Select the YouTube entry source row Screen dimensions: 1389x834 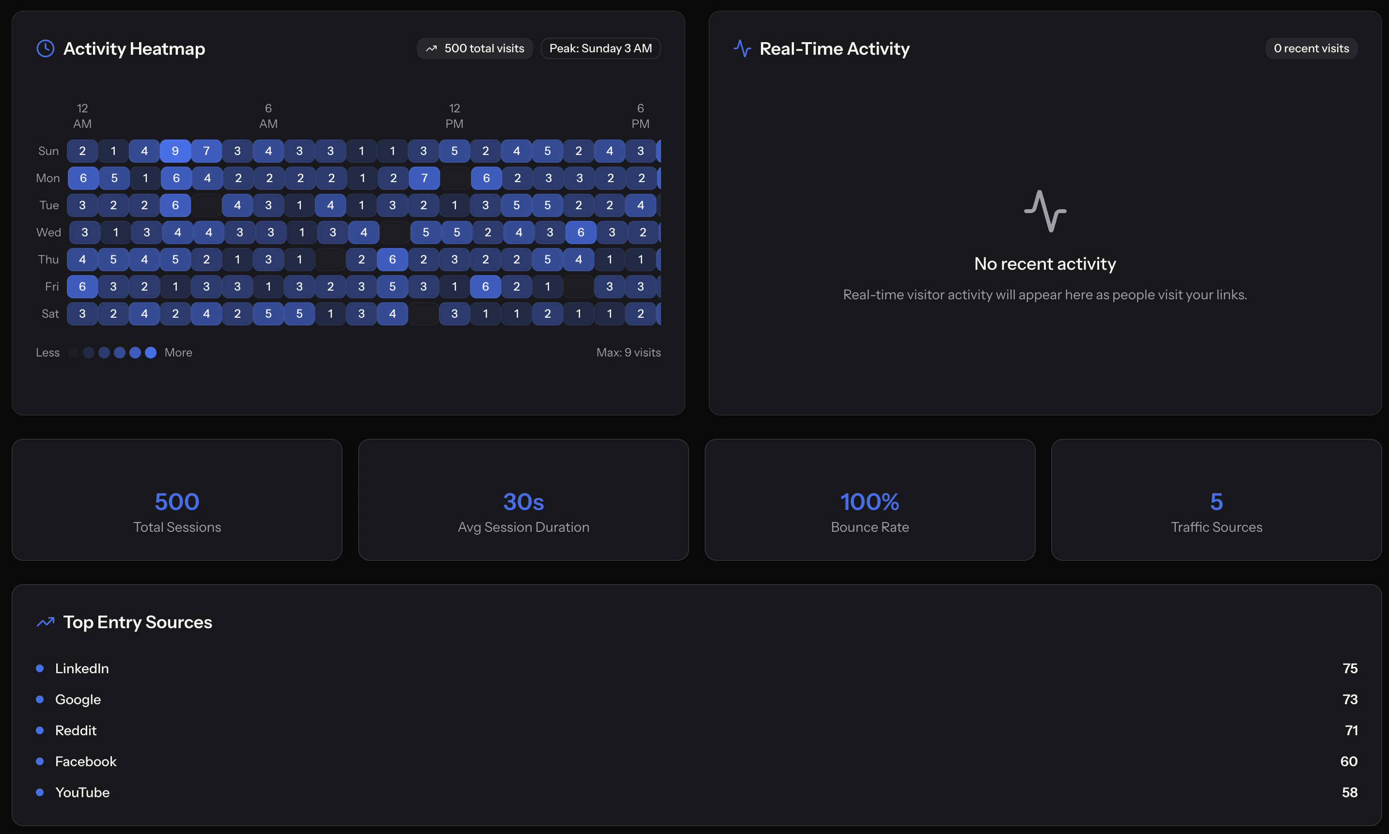pyautogui.click(x=697, y=792)
